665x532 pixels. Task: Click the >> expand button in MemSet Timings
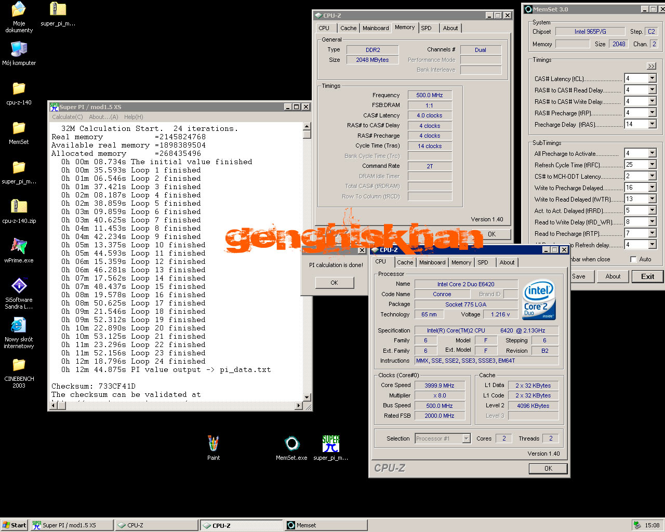click(x=651, y=66)
